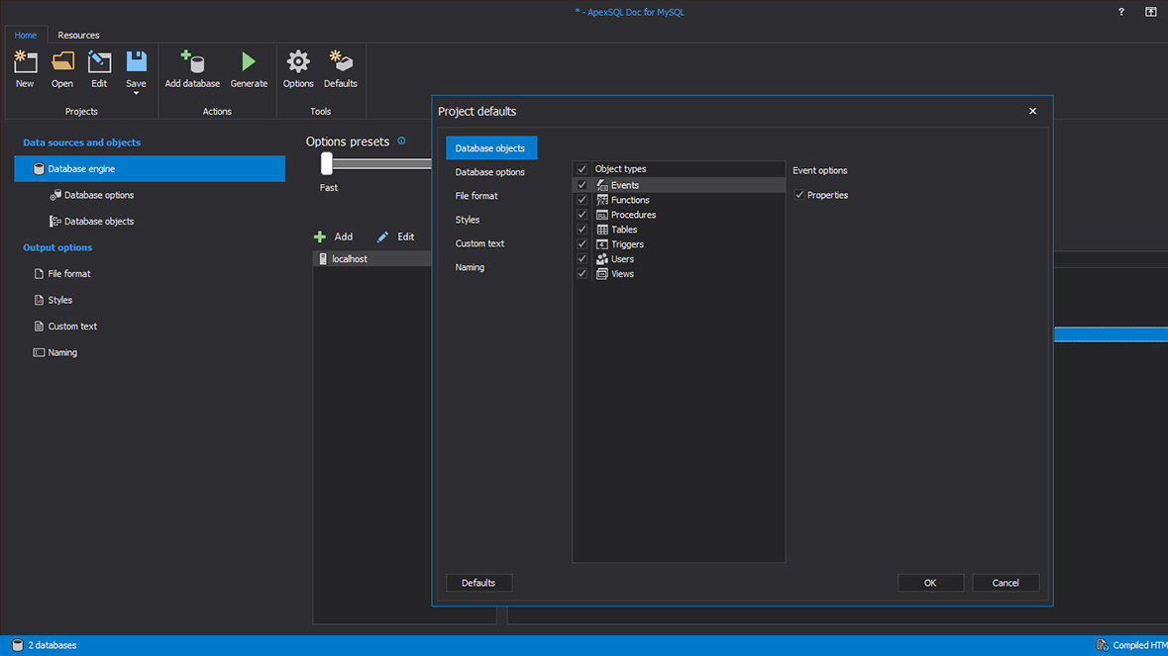Viewport: 1168px width, 656px height.
Task: Select Database objects under Database engine
Action: 97,221
